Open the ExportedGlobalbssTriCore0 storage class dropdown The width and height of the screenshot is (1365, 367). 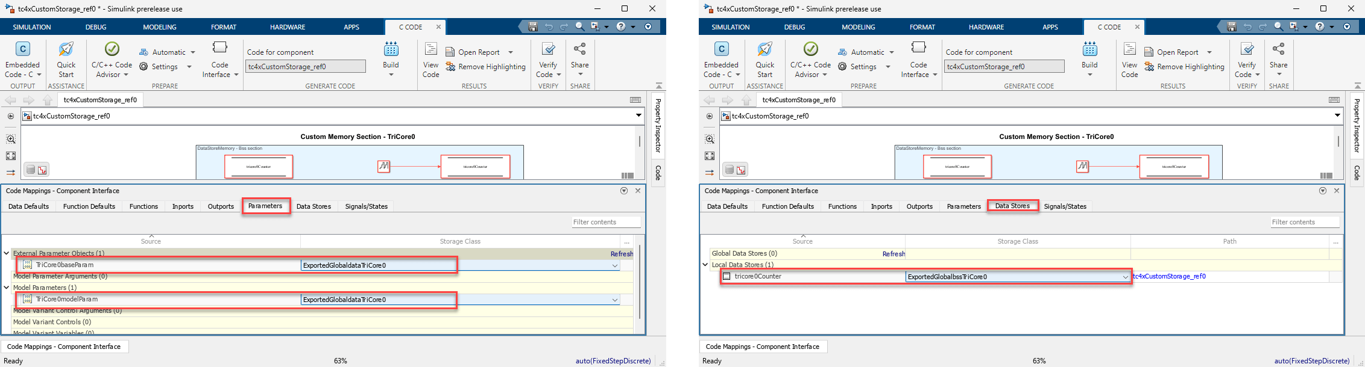tap(1124, 277)
